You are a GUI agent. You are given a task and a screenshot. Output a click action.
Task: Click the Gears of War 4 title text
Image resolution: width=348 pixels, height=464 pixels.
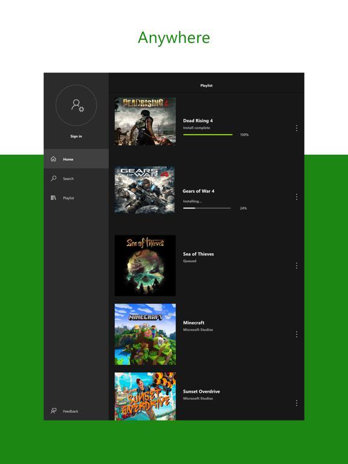tap(198, 191)
